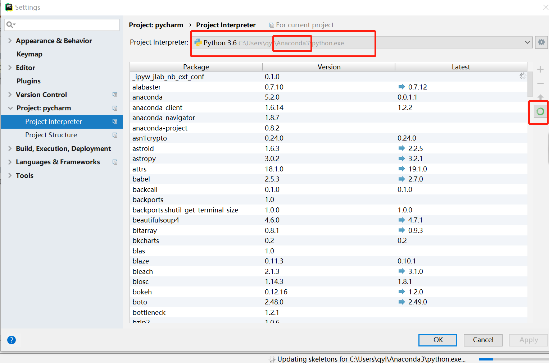Click project-scope icon next to Languages & Frameworks

(x=115, y=162)
